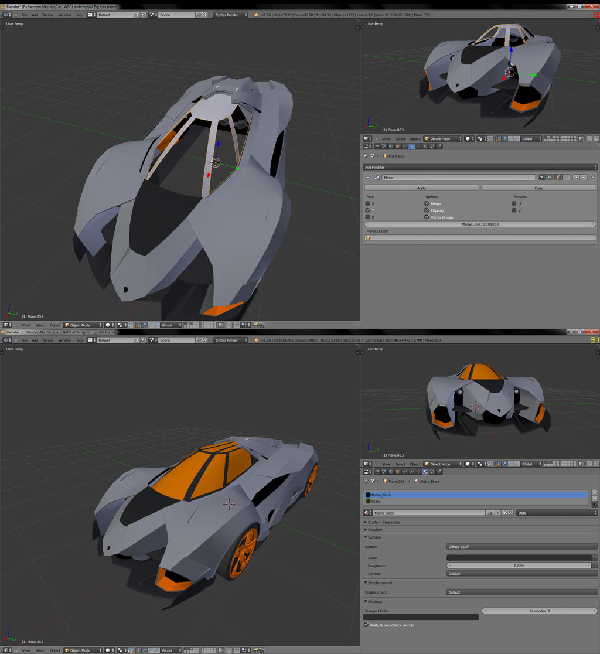The image size is (600, 654).
Task: Click Apply button on Mirror modifier
Action: [421, 188]
